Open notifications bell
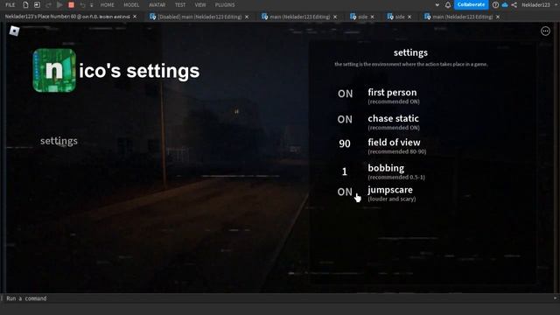Screen dimensions: 560x315 [447, 5]
